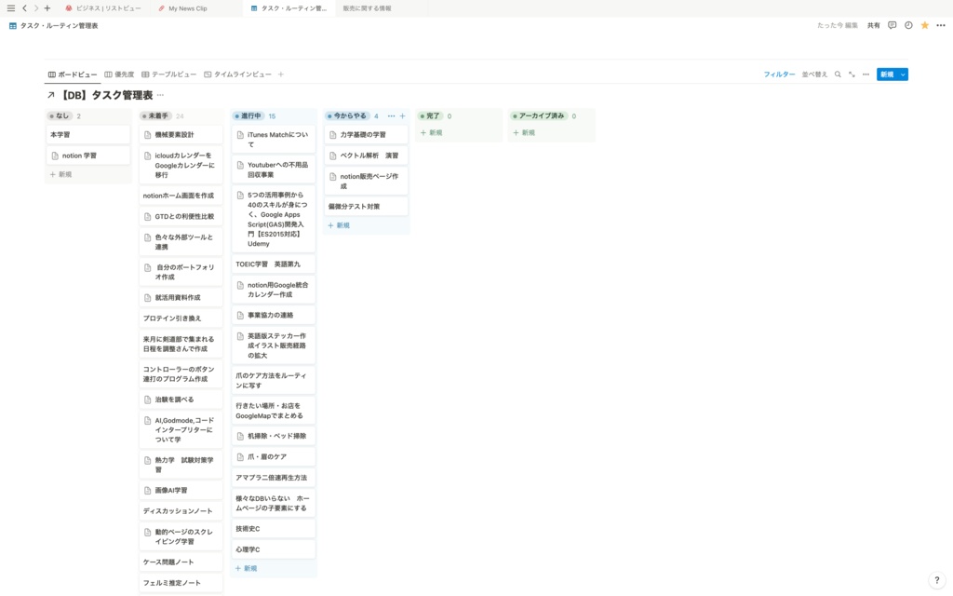Click the page icon in the breadcrumb title

13,25
